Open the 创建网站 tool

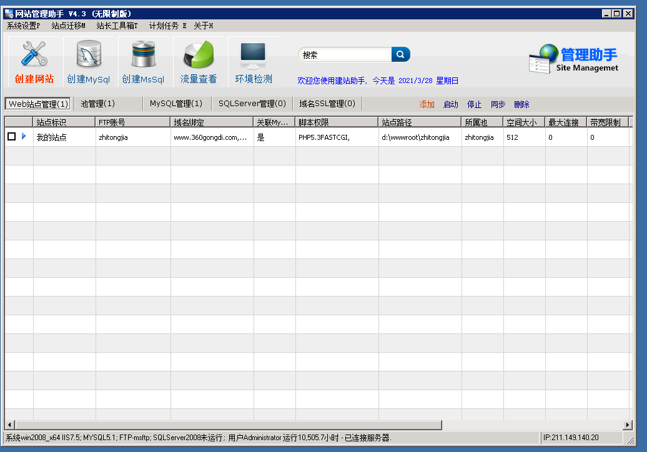click(x=34, y=59)
